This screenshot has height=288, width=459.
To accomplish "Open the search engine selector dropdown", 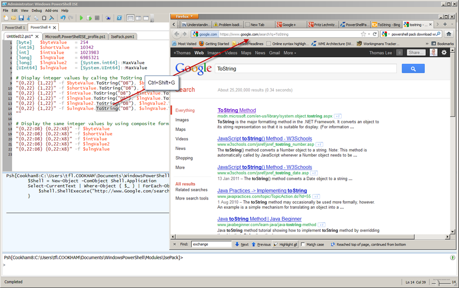I will tap(385, 34).
